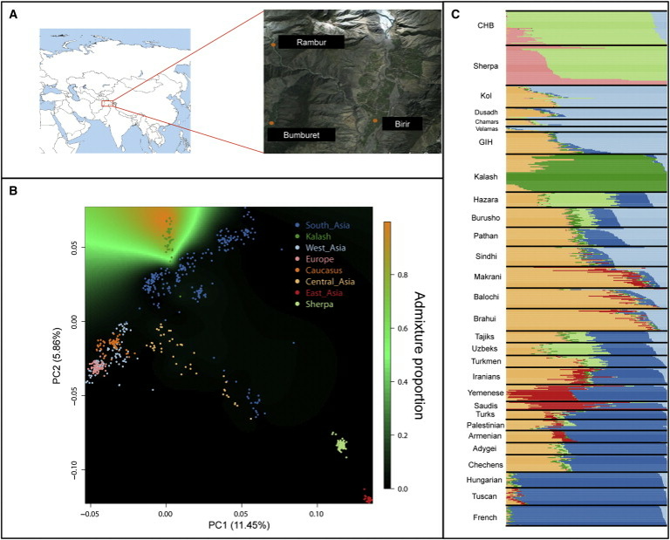The image size is (670, 540).
Task: Click the orange marker next to Birir
Action: click(375, 120)
